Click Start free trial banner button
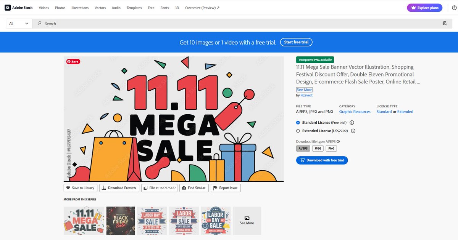Viewport: 458px width, 240px height. tap(296, 42)
